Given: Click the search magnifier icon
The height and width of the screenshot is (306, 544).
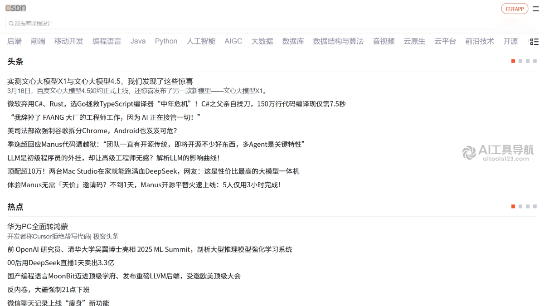Looking at the screenshot, I should pyautogui.click(x=11, y=24).
